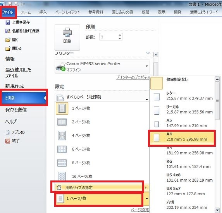Click the large 印刷 printer button

67,37
